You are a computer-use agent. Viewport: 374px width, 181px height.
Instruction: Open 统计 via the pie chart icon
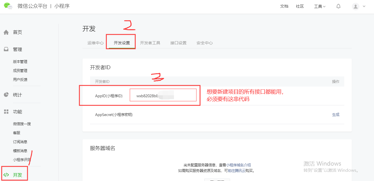click(6, 94)
